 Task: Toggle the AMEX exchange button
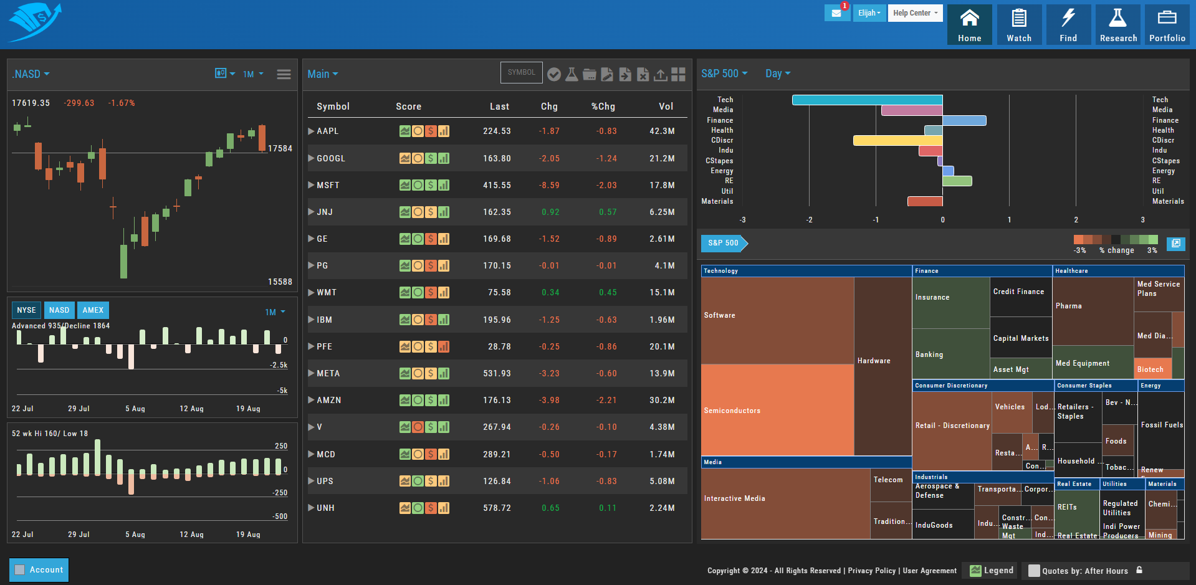point(93,310)
